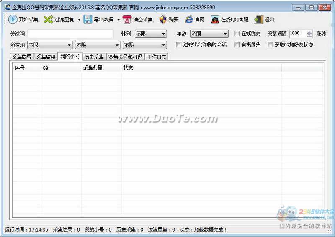Click the 在线QQ客服 label
335x237 pixels.
tap(234, 20)
